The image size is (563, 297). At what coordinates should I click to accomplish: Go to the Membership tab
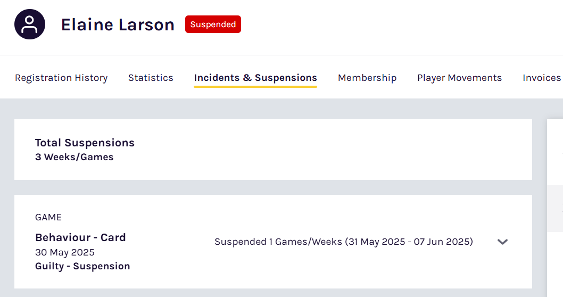367,78
